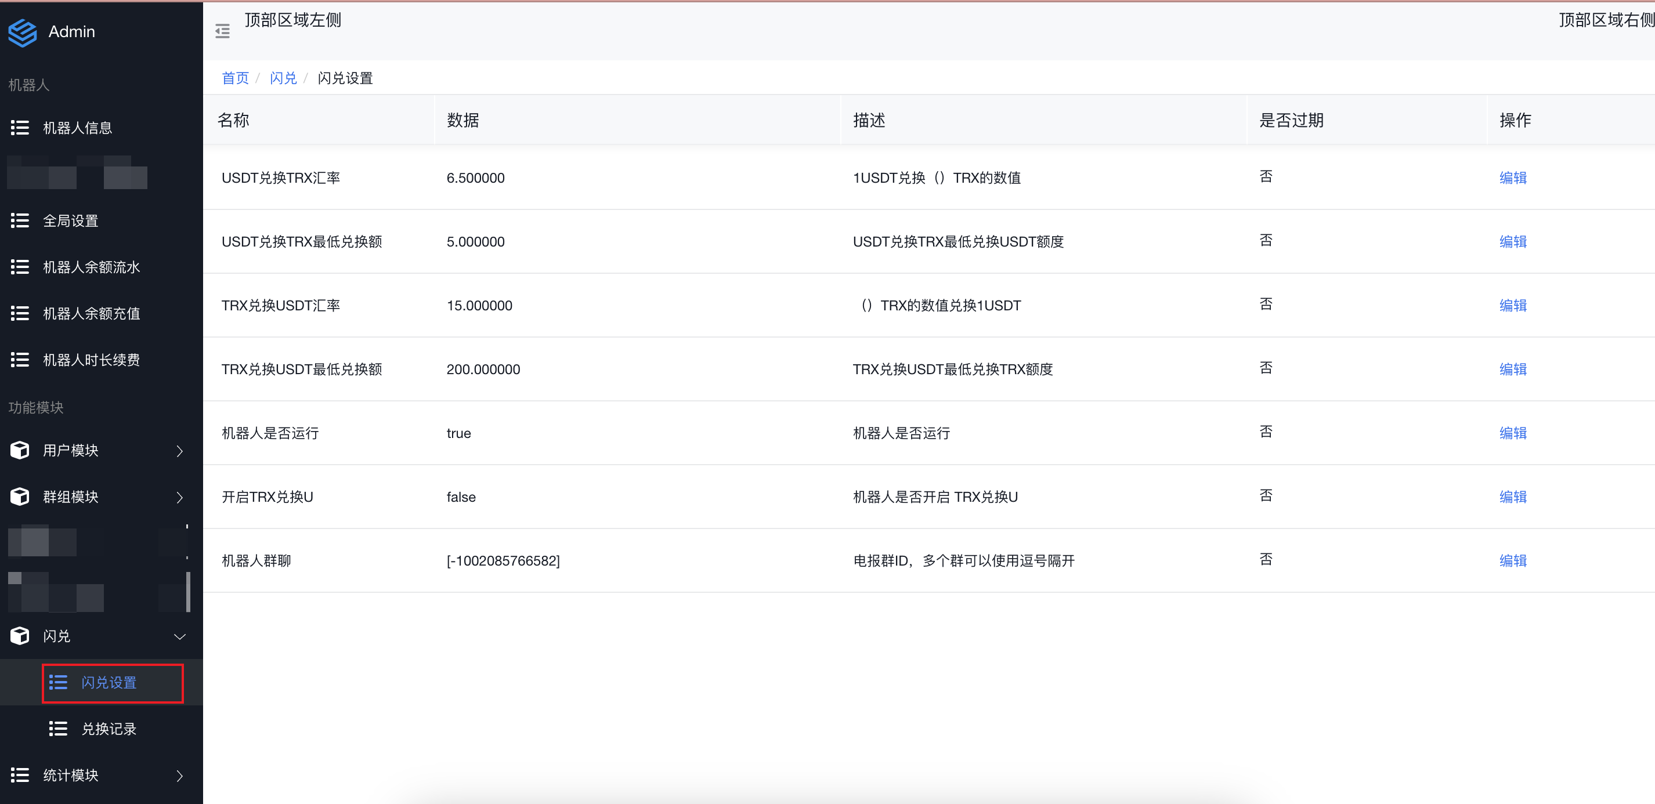Click cube icon beside 用户模块
Screen dimensions: 1655x804
pyautogui.click(x=20, y=450)
